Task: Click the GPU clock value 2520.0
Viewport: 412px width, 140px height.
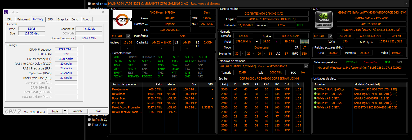Action: pyautogui.click(x=333, y=53)
